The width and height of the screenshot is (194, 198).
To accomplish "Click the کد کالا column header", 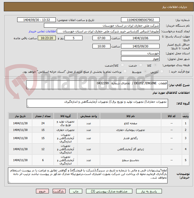I will click(x=171, y=116).
